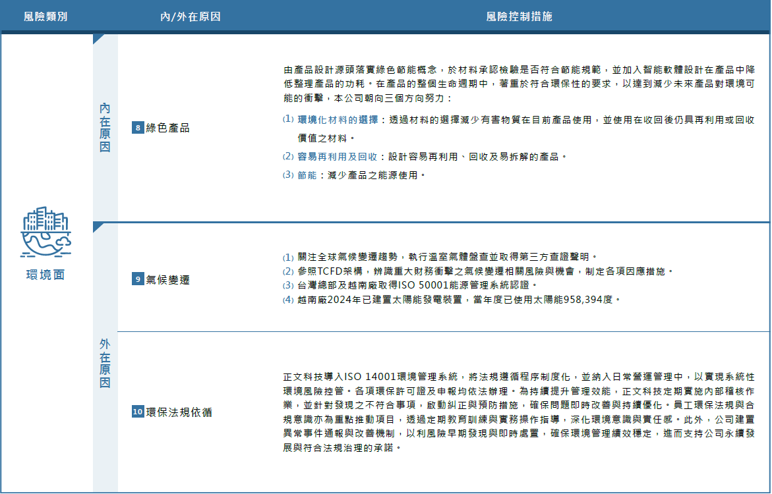Click the 環境面 category label
Screen dimensions: 772x494
[x=45, y=275]
